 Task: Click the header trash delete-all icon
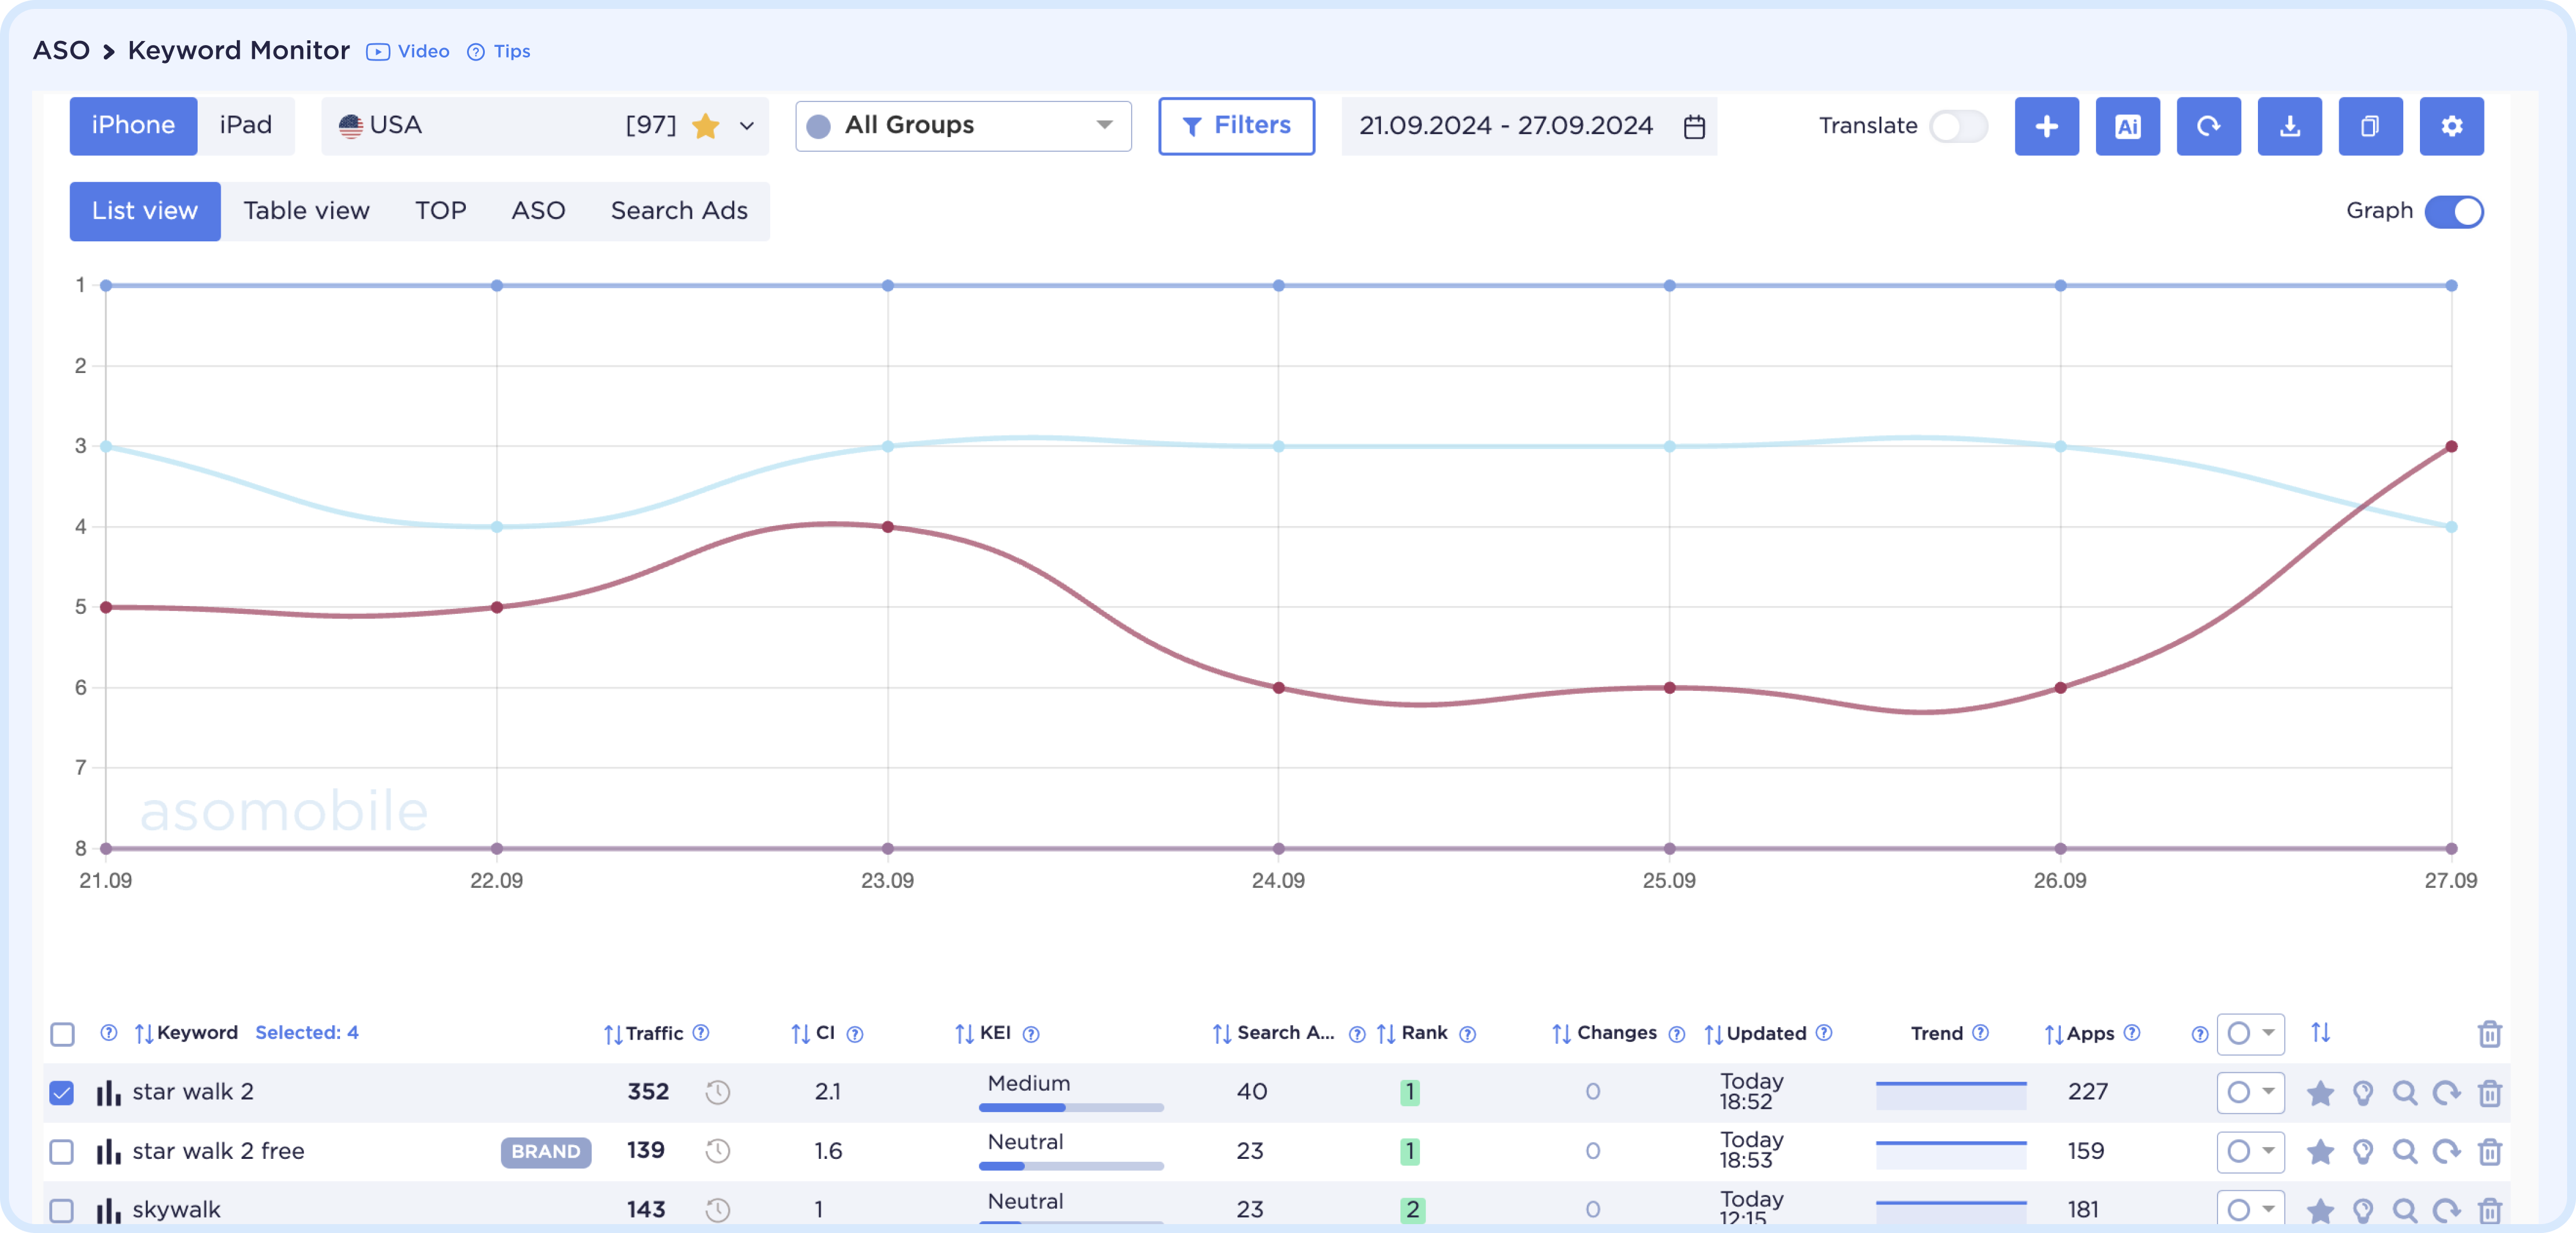[2489, 1034]
